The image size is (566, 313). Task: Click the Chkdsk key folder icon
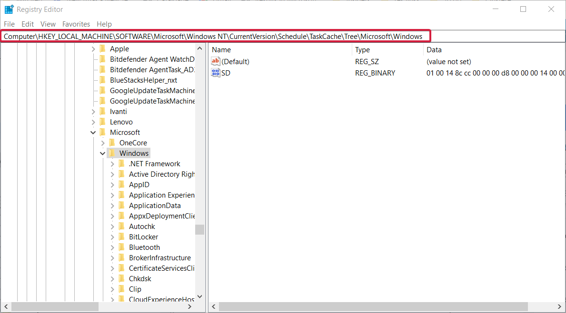[x=122, y=278]
